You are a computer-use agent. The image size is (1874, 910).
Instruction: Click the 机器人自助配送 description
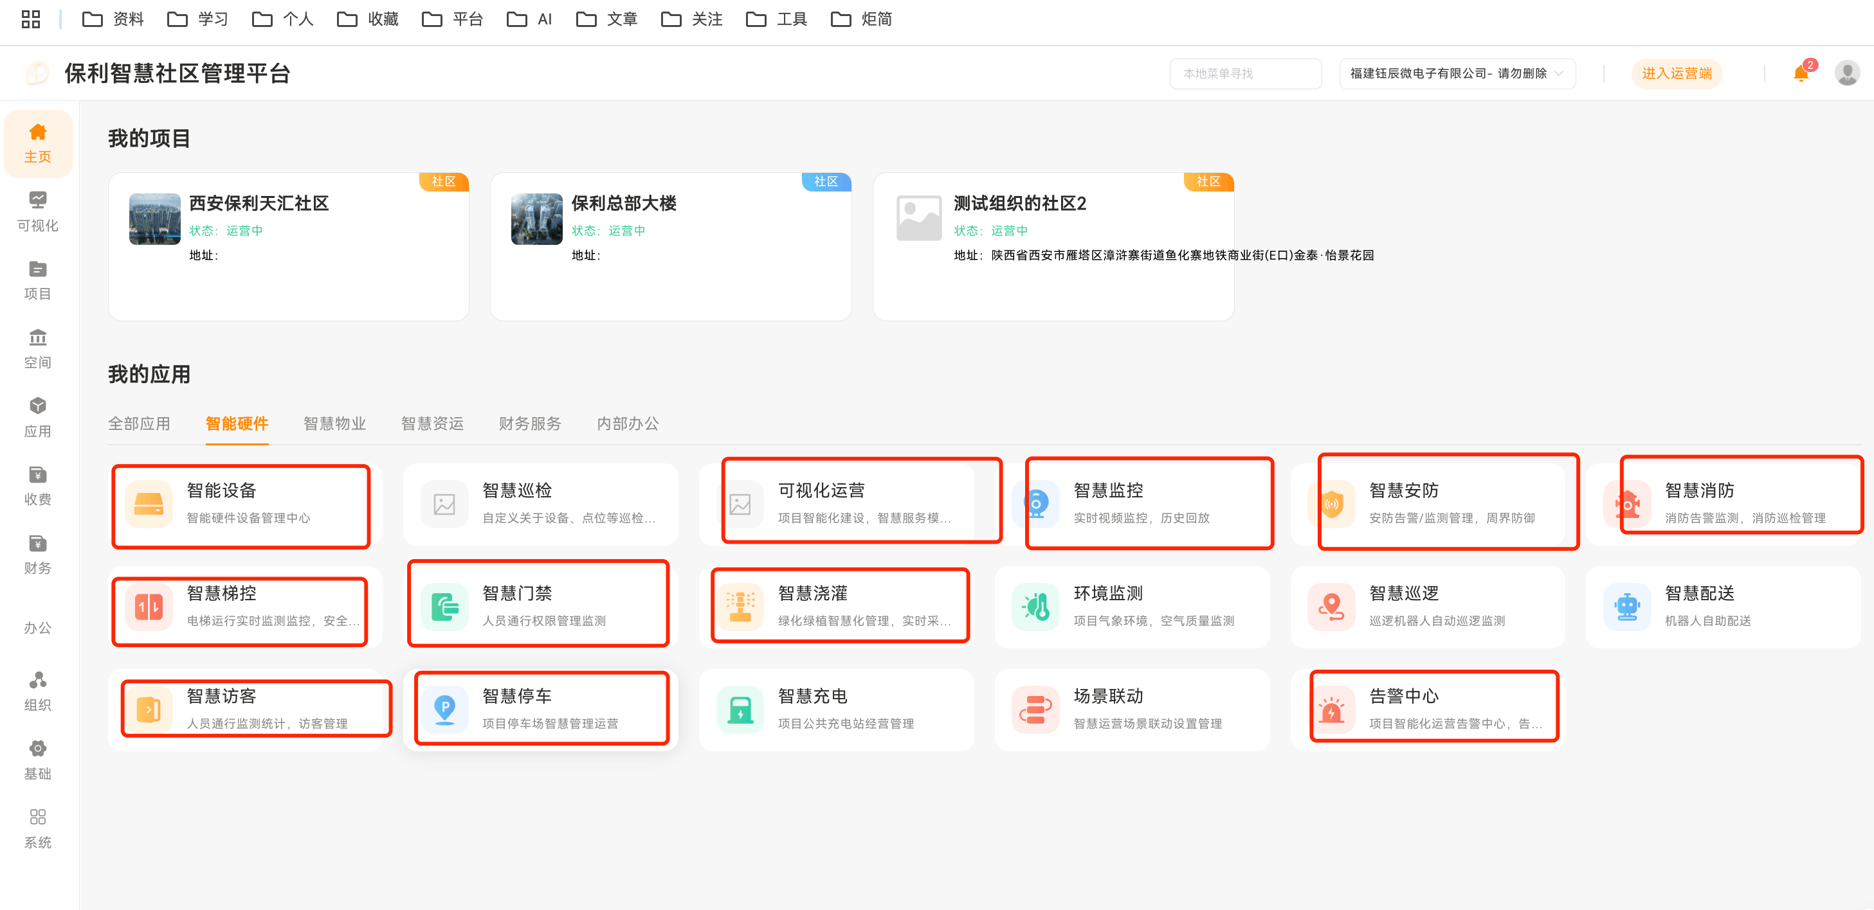(x=1707, y=621)
